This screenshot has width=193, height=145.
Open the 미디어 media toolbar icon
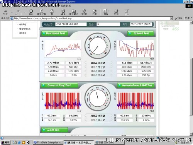[84, 12]
